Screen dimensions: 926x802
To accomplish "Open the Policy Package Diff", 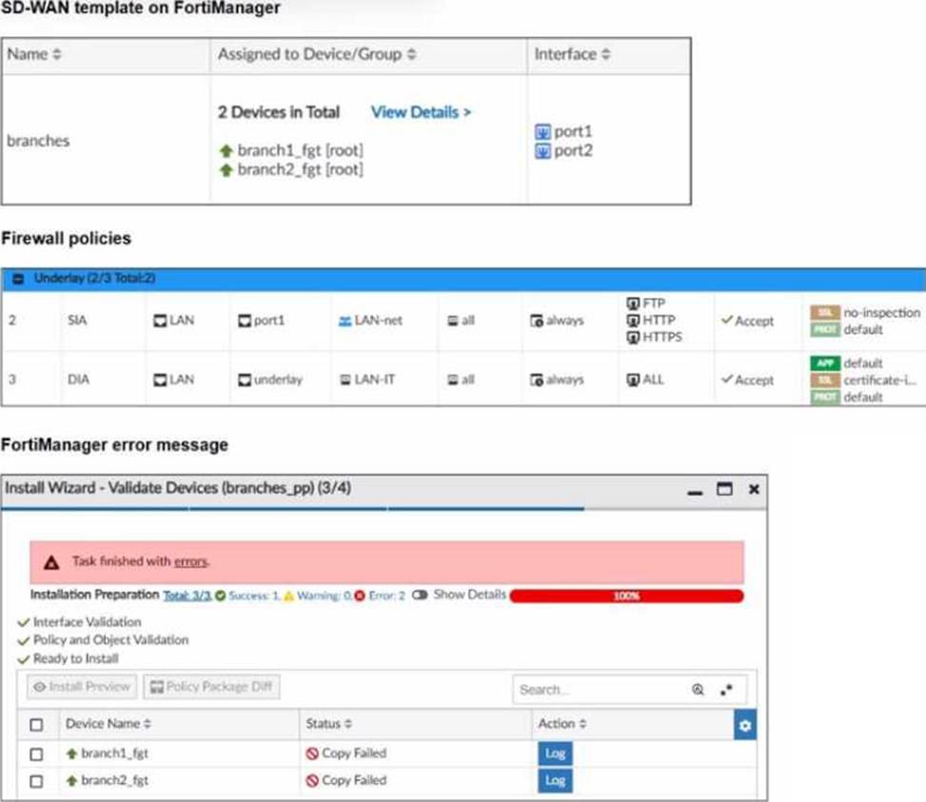I will 211,687.
